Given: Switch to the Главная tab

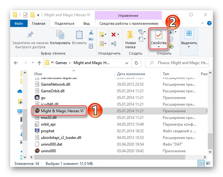Looking at the screenshot, I should (39, 23).
